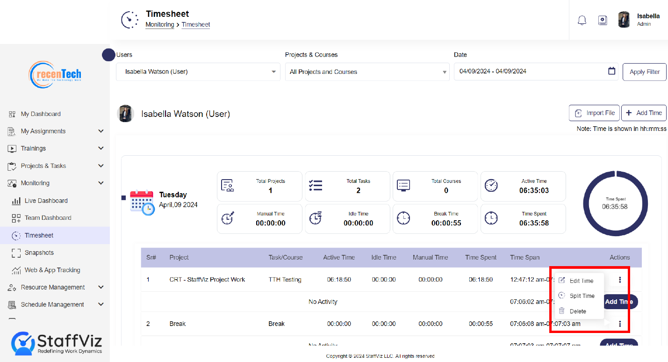Click the TTH Testing task cell

click(285, 280)
